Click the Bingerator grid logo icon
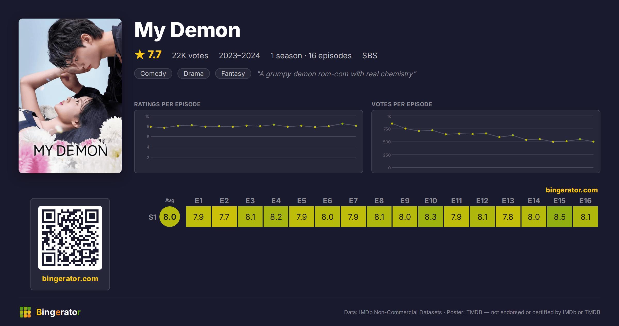 (x=25, y=312)
